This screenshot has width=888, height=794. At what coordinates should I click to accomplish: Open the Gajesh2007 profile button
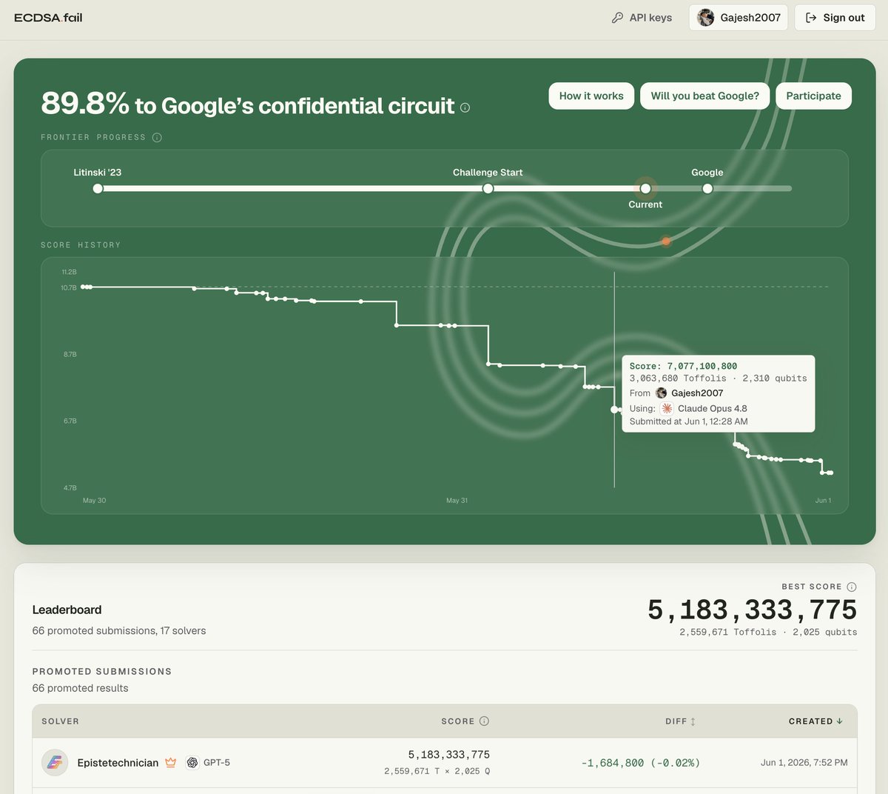coord(739,18)
